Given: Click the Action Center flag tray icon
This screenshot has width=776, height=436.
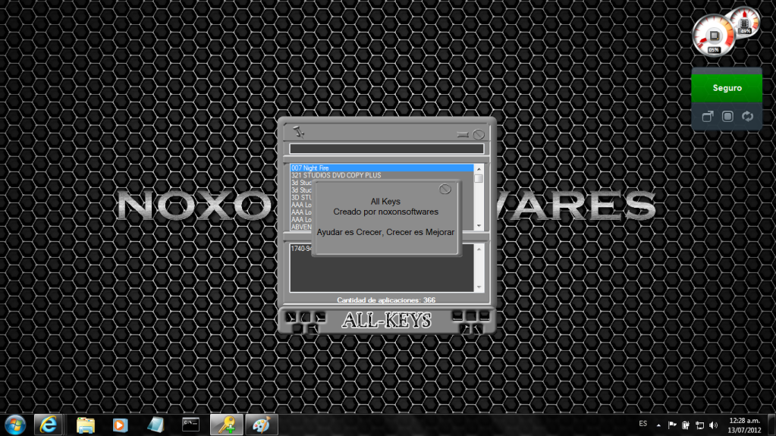Looking at the screenshot, I should tap(672, 425).
